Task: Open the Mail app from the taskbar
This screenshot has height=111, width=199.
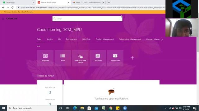Action: point(96,108)
